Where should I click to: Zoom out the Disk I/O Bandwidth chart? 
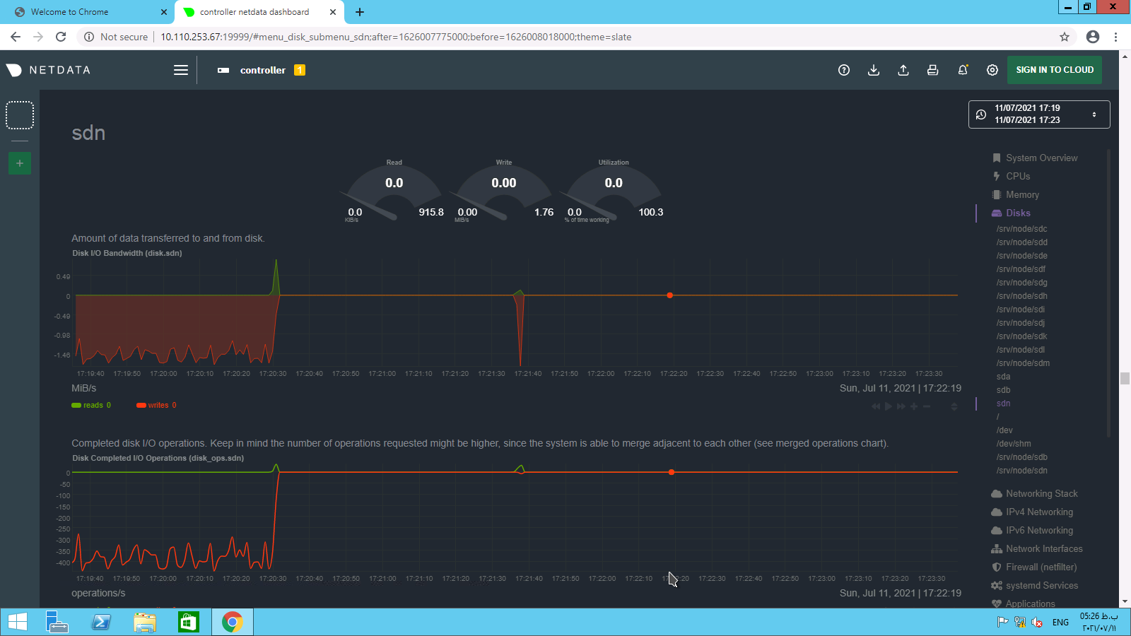[x=927, y=406]
